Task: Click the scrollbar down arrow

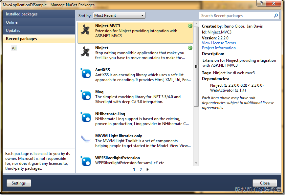Action: coord(196,163)
